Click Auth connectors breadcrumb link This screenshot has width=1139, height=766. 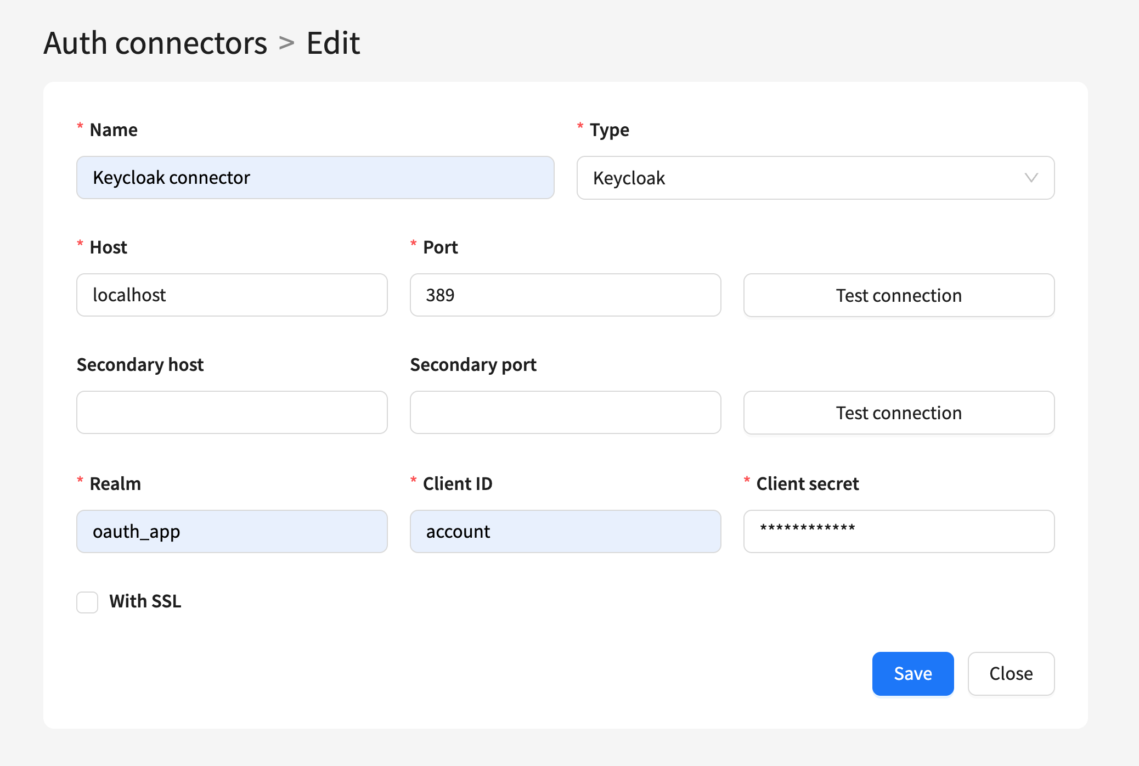tap(155, 43)
